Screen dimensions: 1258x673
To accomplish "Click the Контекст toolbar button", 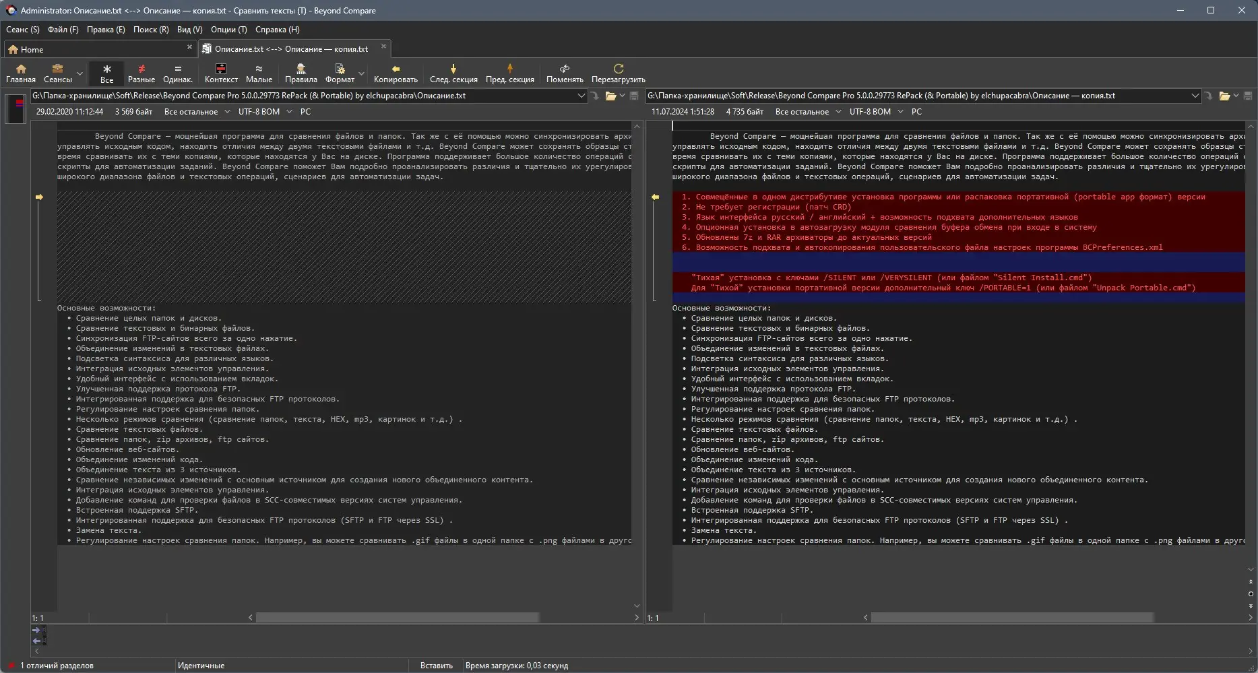I will click(x=221, y=73).
